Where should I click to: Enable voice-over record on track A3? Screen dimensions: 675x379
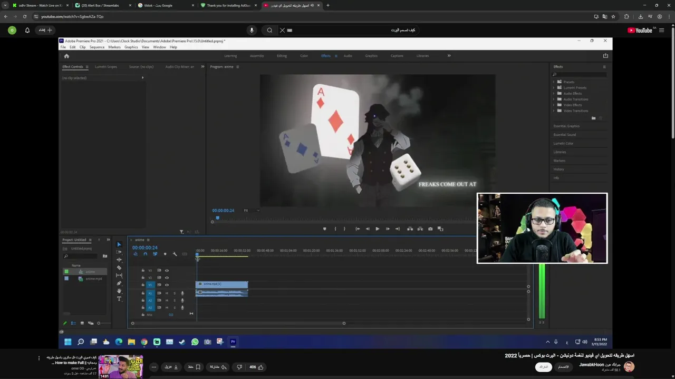(182, 307)
